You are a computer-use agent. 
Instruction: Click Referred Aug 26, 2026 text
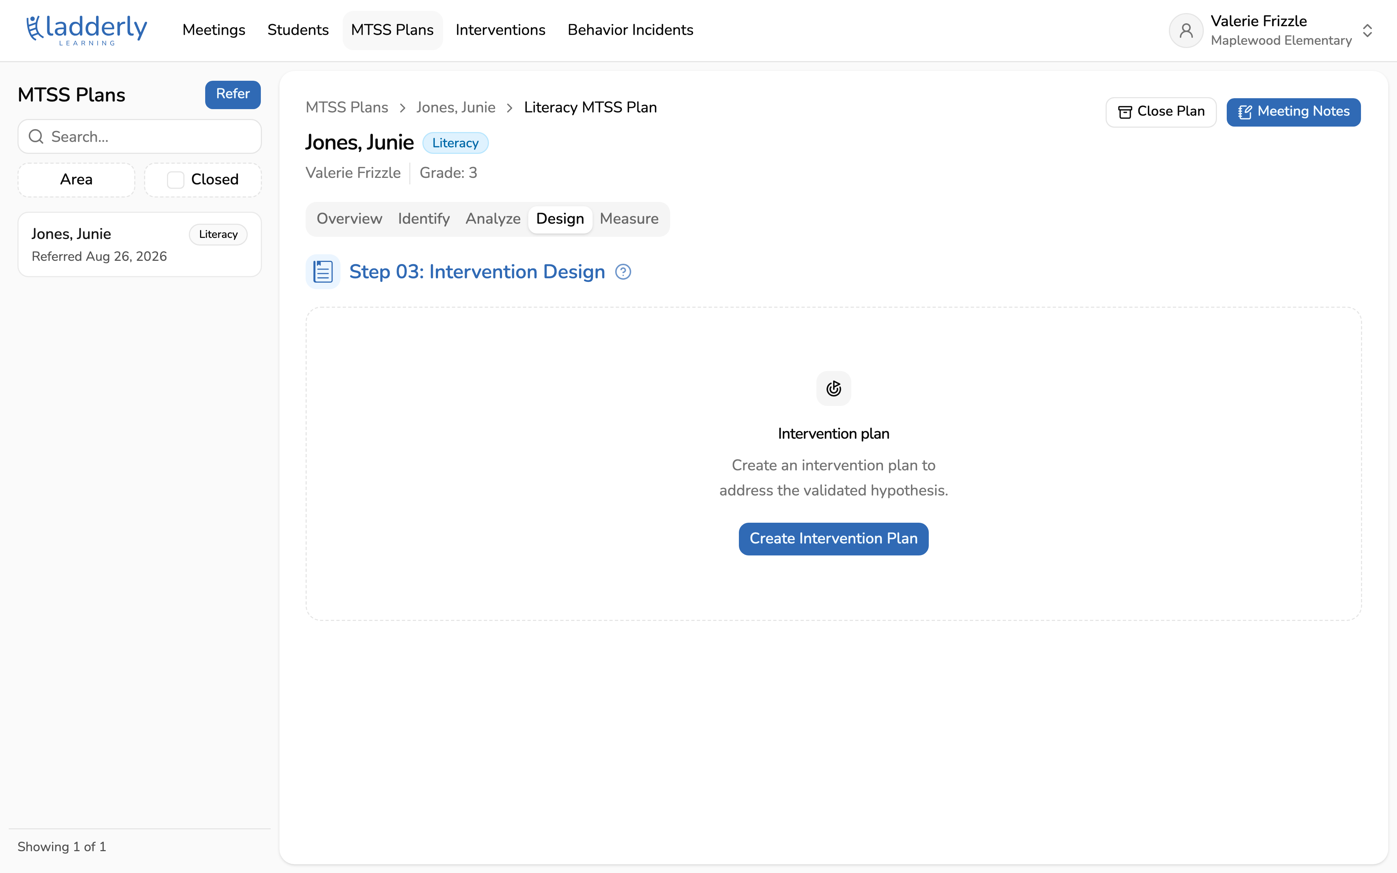(x=99, y=256)
